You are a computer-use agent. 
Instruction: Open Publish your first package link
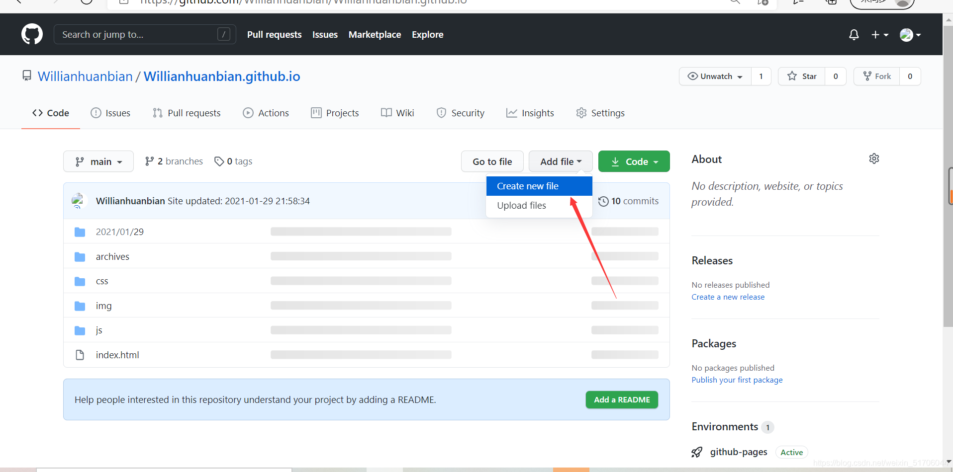tap(737, 380)
